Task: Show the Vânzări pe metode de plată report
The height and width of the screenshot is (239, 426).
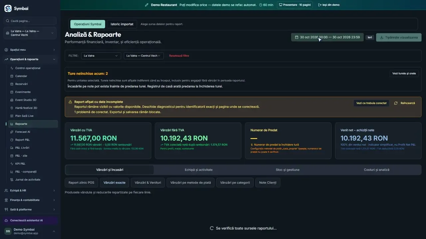Action: tap(190, 183)
